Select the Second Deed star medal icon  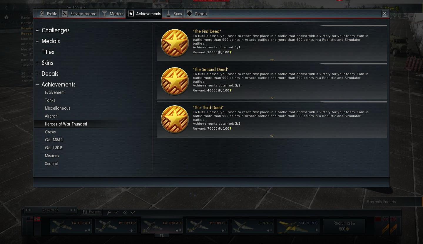pos(175,81)
